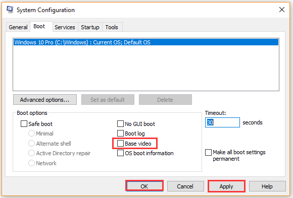Open Advanced options dialog
Image resolution: width=293 pixels, height=198 pixels.
tap(45, 100)
